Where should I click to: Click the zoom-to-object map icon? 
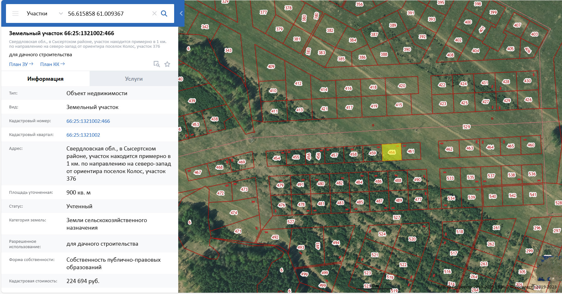[157, 64]
